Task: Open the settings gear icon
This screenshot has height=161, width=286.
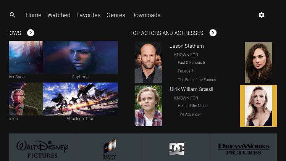Action: click(x=262, y=15)
